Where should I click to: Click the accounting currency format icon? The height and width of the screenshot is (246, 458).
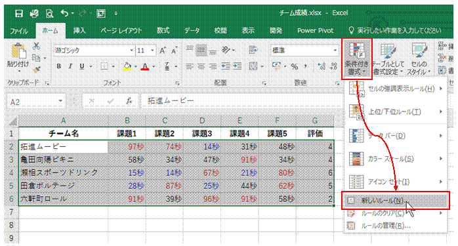[x=276, y=66]
